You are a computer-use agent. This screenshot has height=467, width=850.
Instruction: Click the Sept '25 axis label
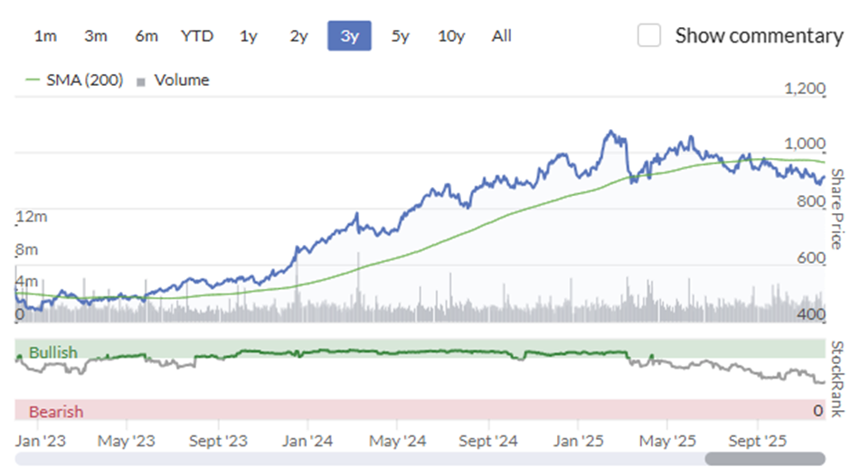point(757,441)
